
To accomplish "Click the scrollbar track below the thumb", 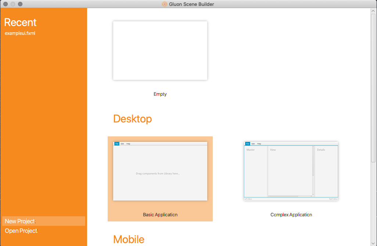I will pyautogui.click(x=373, y=202).
